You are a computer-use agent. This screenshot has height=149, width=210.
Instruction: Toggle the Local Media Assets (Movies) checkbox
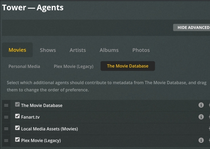(17, 128)
